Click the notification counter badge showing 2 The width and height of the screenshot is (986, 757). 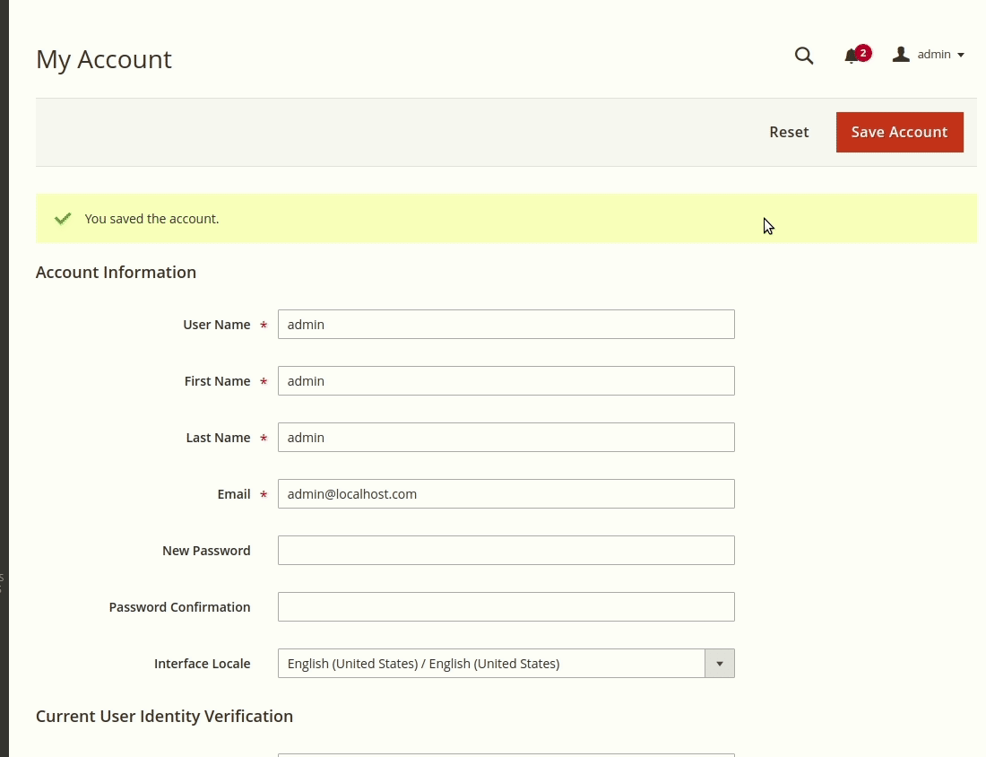tap(862, 52)
